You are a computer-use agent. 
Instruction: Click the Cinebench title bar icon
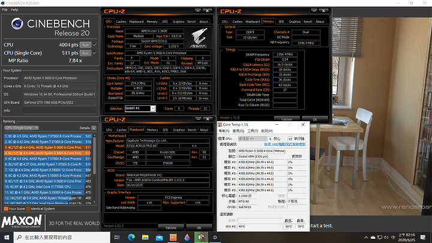point(3,3)
